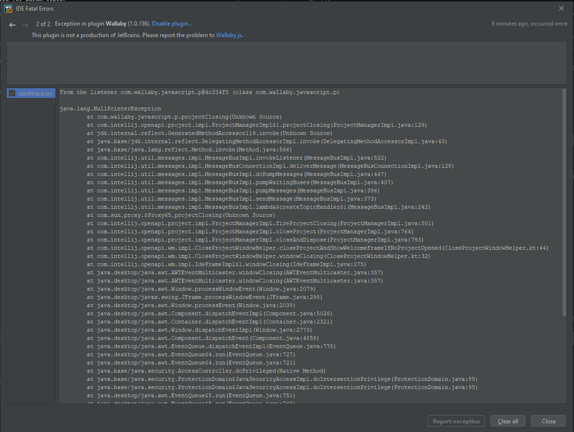Screen dimensions: 574x432
Task: Open the Disable plugin... link
Action: [x=172, y=24]
